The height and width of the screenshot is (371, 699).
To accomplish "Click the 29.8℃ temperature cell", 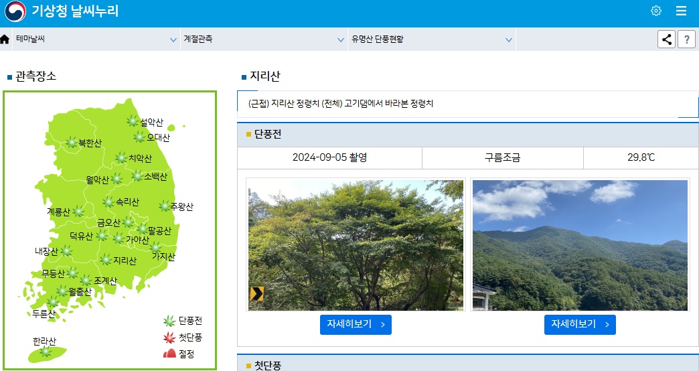I will (x=641, y=157).
